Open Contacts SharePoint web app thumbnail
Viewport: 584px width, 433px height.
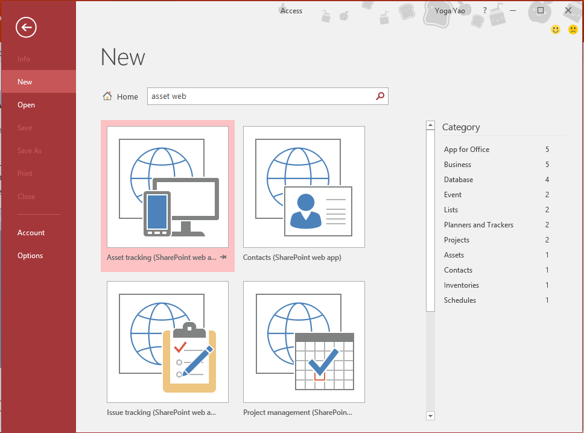pos(304,187)
